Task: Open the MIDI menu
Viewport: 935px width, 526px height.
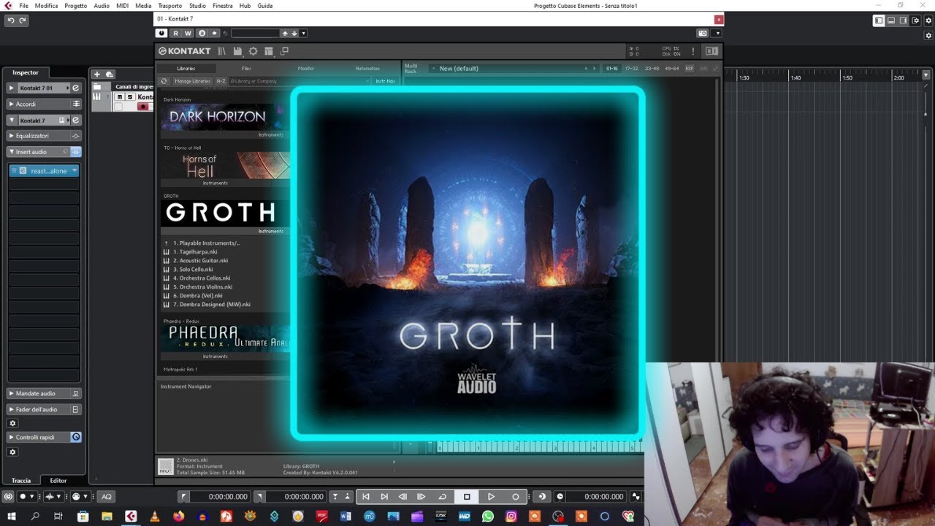Action: click(122, 6)
